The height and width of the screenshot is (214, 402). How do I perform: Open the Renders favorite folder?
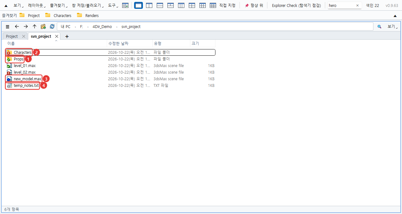[x=88, y=15]
